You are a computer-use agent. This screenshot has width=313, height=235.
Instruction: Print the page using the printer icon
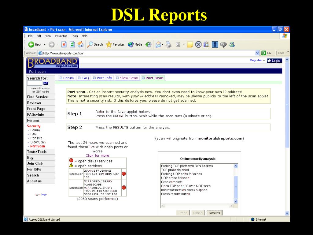168,44
